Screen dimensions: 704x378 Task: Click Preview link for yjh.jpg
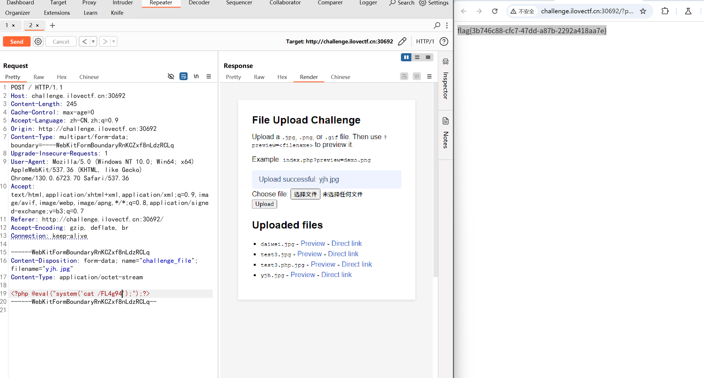303,275
